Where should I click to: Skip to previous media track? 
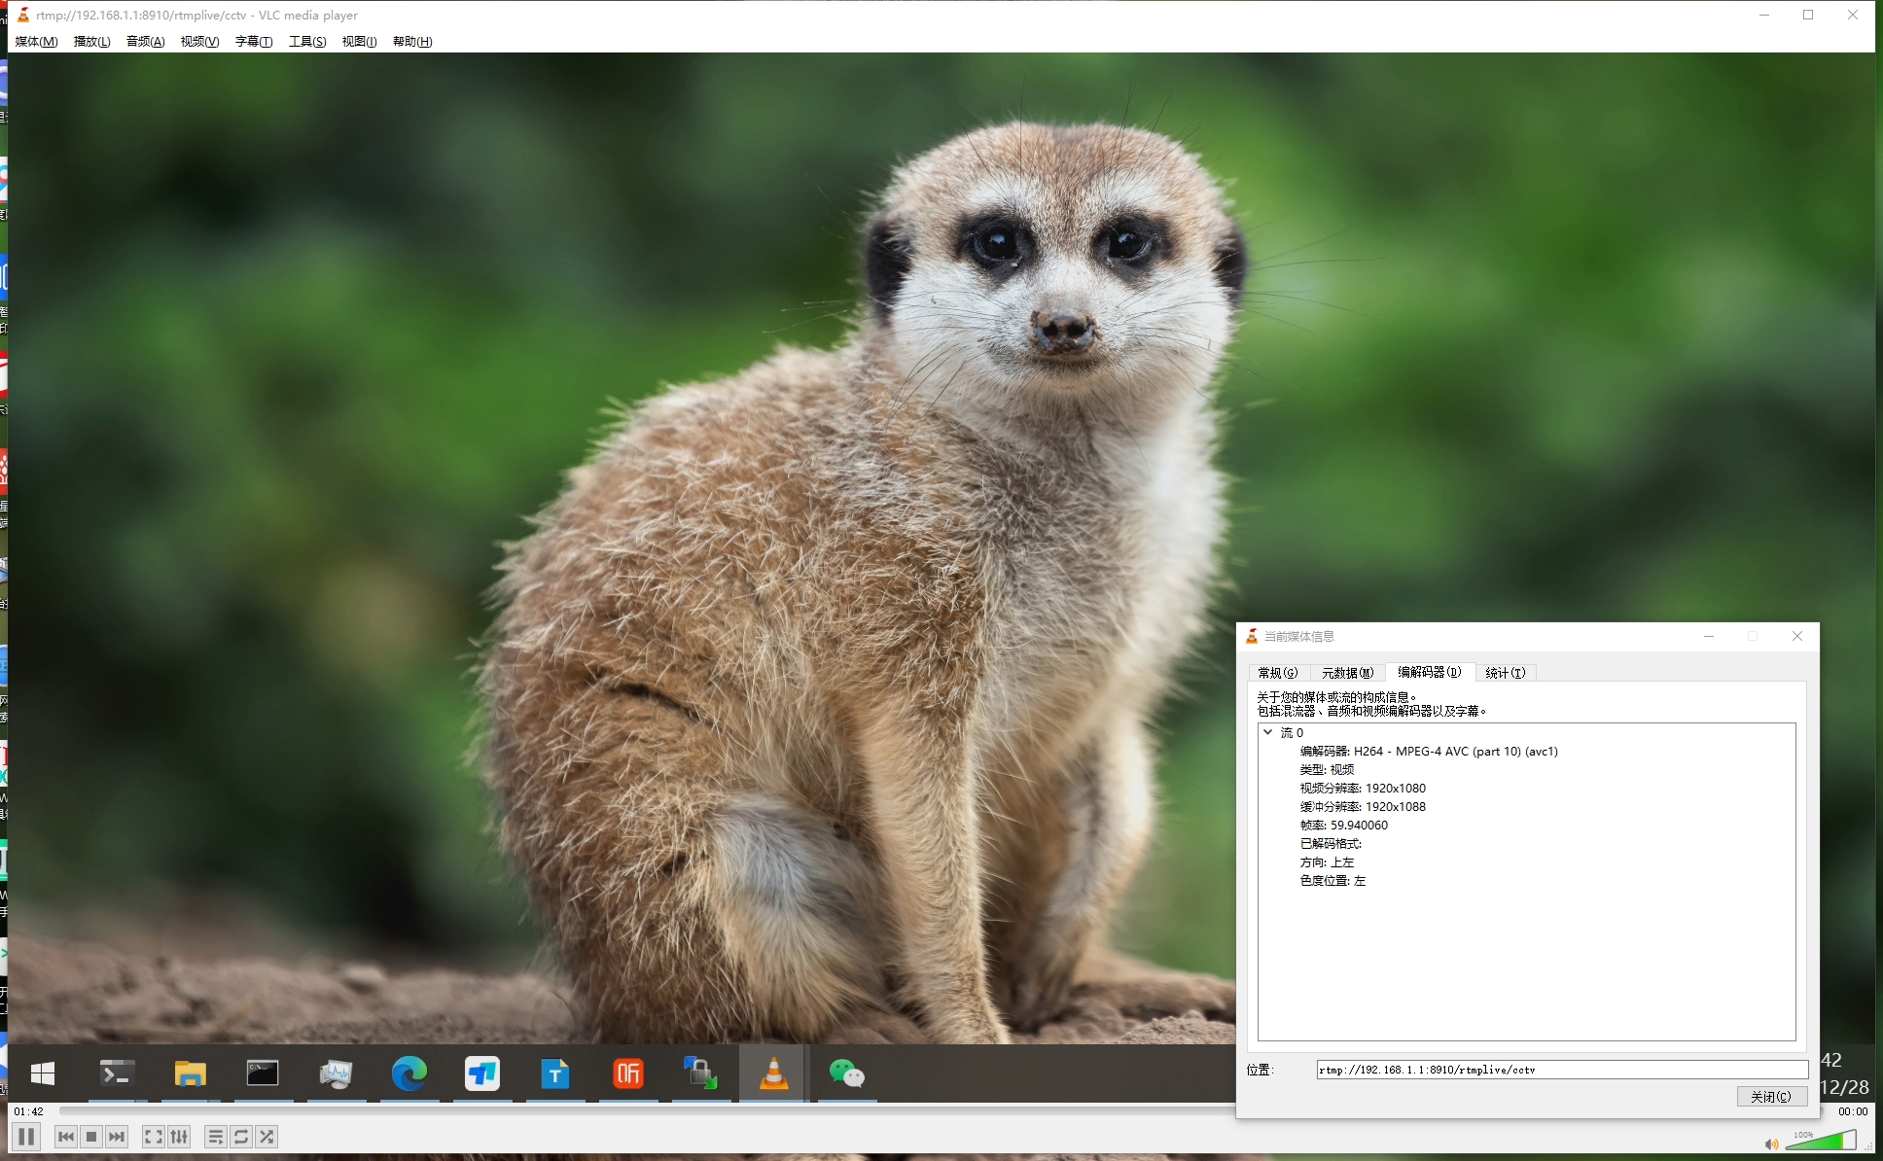(66, 1137)
